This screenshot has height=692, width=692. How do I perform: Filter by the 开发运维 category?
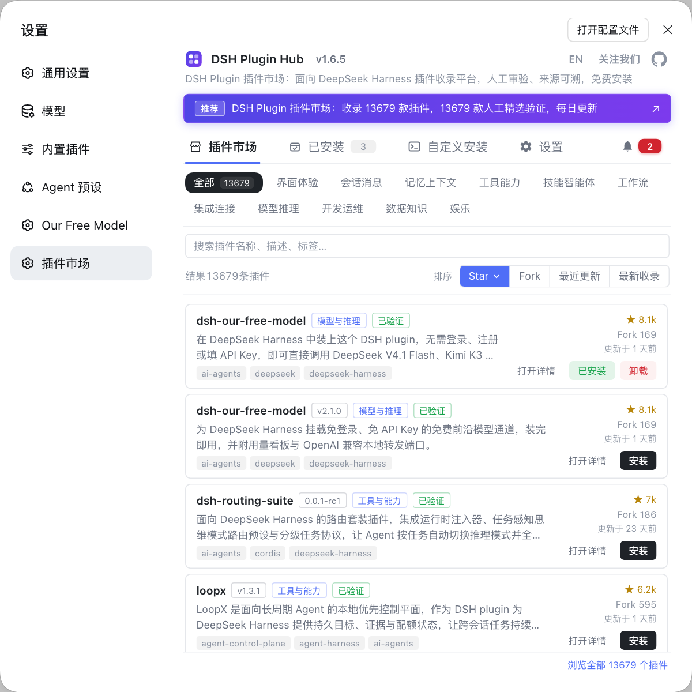(x=343, y=209)
